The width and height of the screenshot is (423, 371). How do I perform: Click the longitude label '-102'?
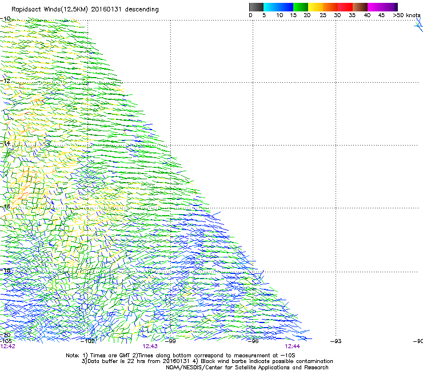pos(88,341)
